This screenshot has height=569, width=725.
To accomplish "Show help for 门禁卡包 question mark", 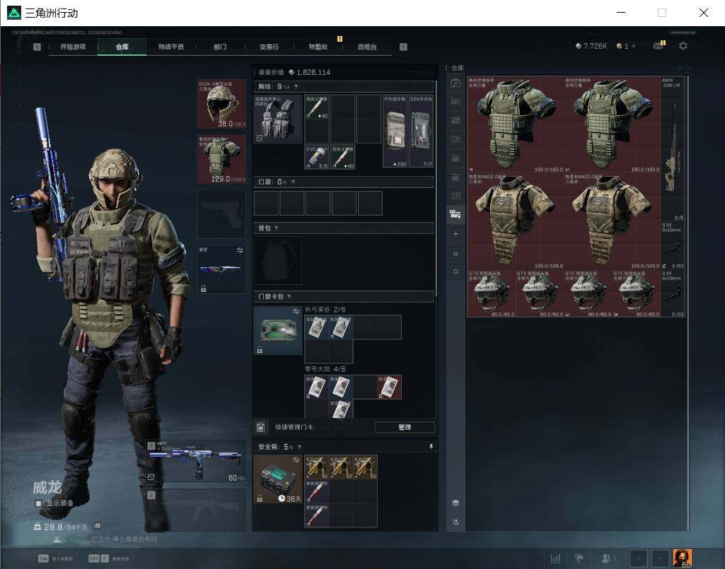I will coord(289,296).
